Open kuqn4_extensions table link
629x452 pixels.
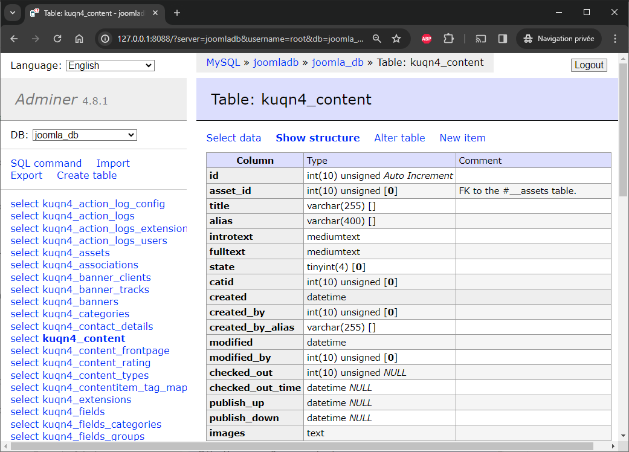(x=86, y=400)
